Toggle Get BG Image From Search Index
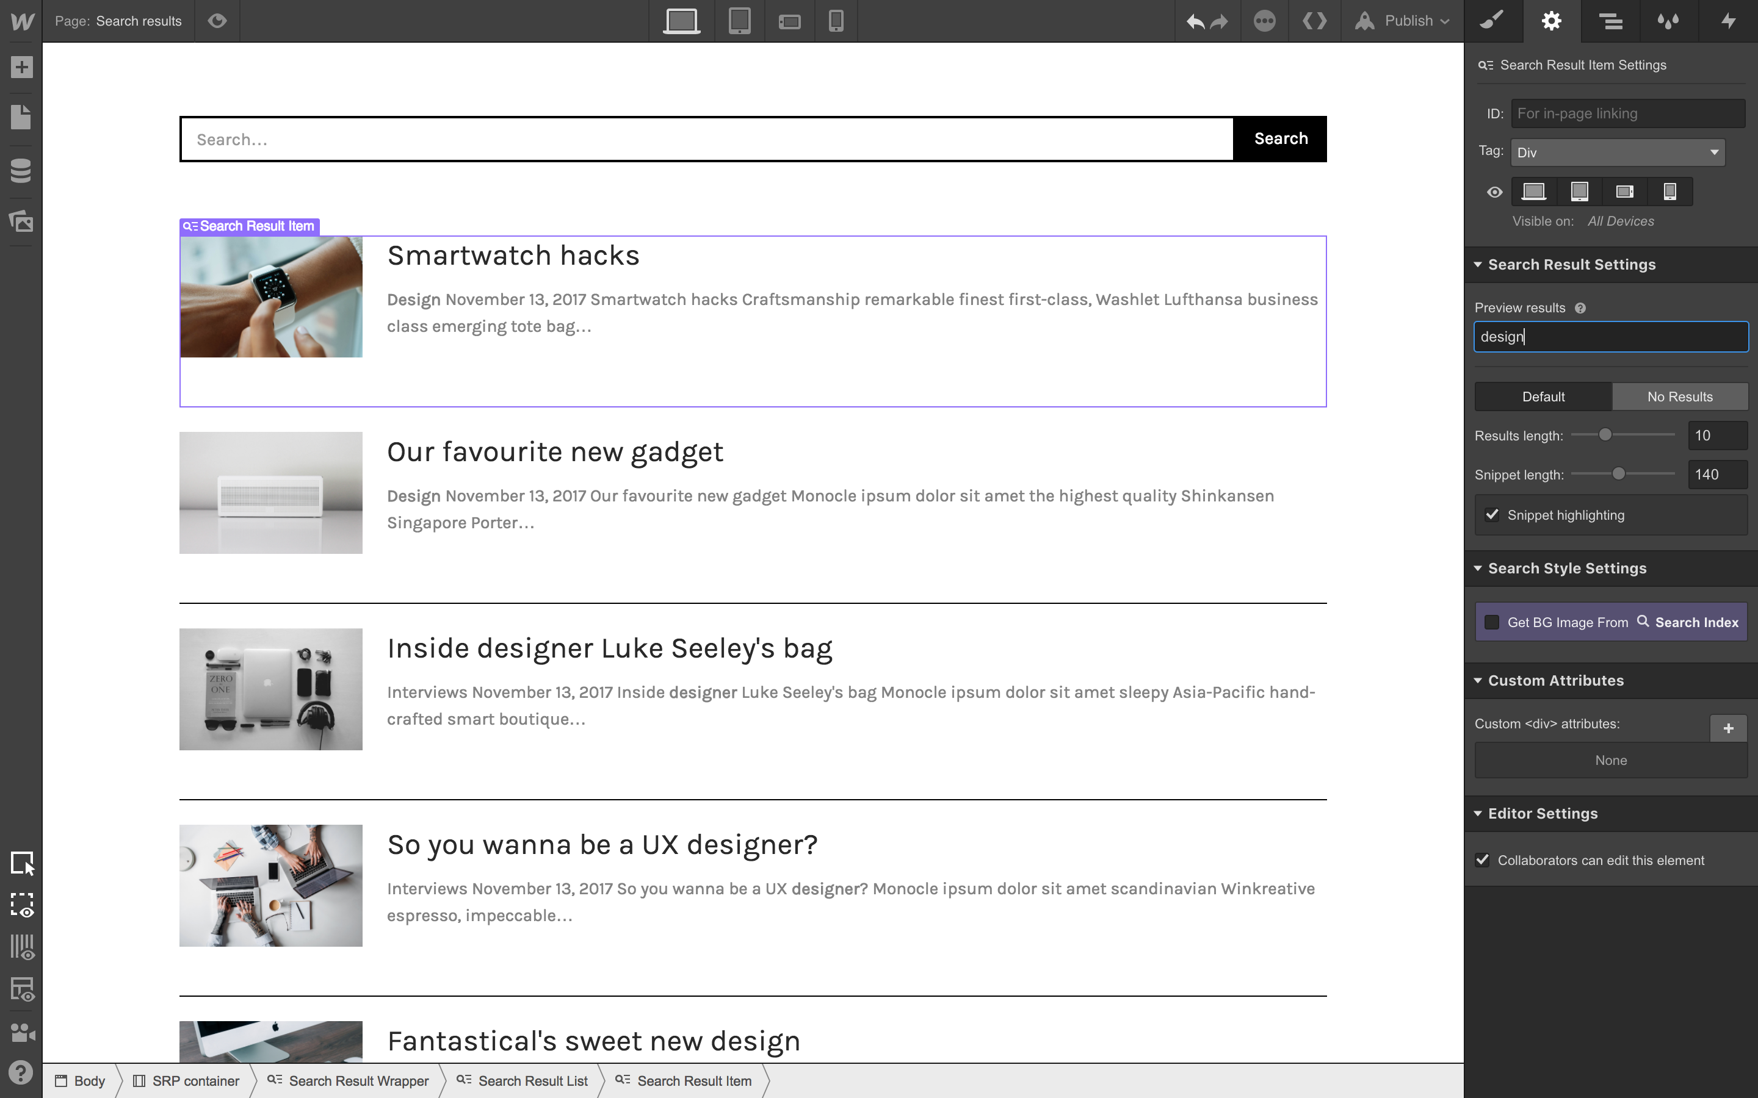Viewport: 1758px width, 1098px height. coord(1491,621)
